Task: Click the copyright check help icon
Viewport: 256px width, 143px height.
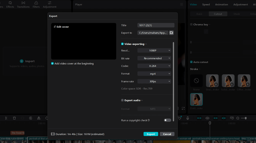Action: [149, 120]
